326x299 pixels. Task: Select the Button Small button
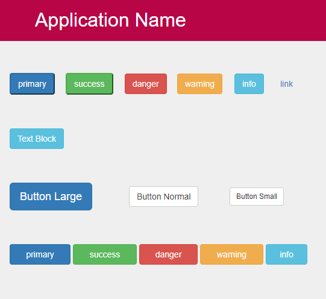pos(257,197)
